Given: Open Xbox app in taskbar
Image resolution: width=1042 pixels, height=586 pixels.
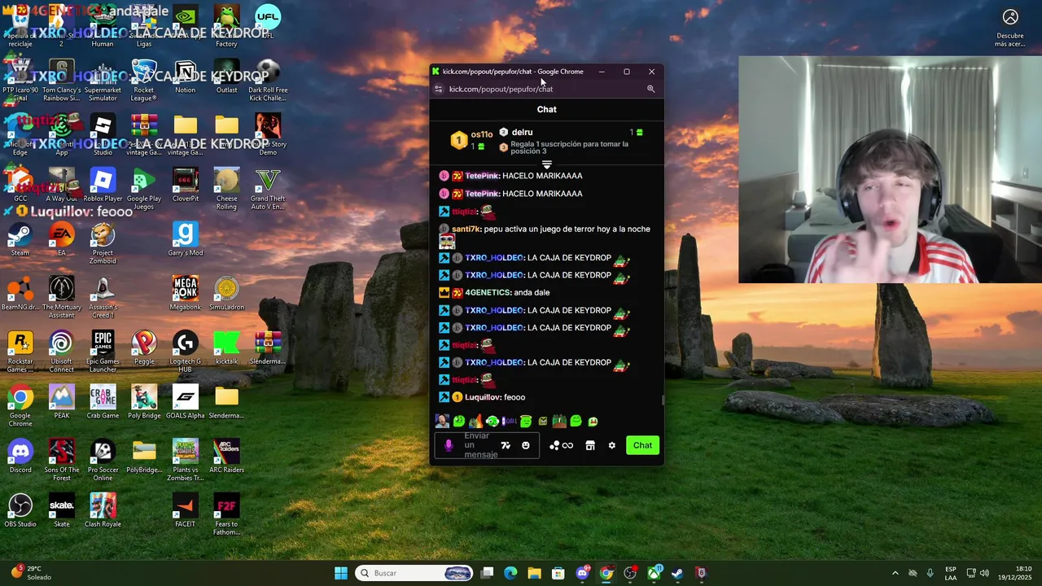Looking at the screenshot, I should point(654,573).
